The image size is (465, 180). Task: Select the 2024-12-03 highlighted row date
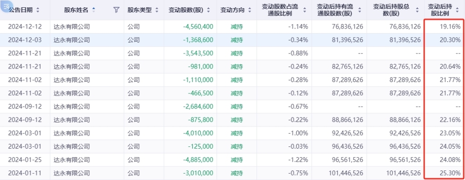click(25, 40)
